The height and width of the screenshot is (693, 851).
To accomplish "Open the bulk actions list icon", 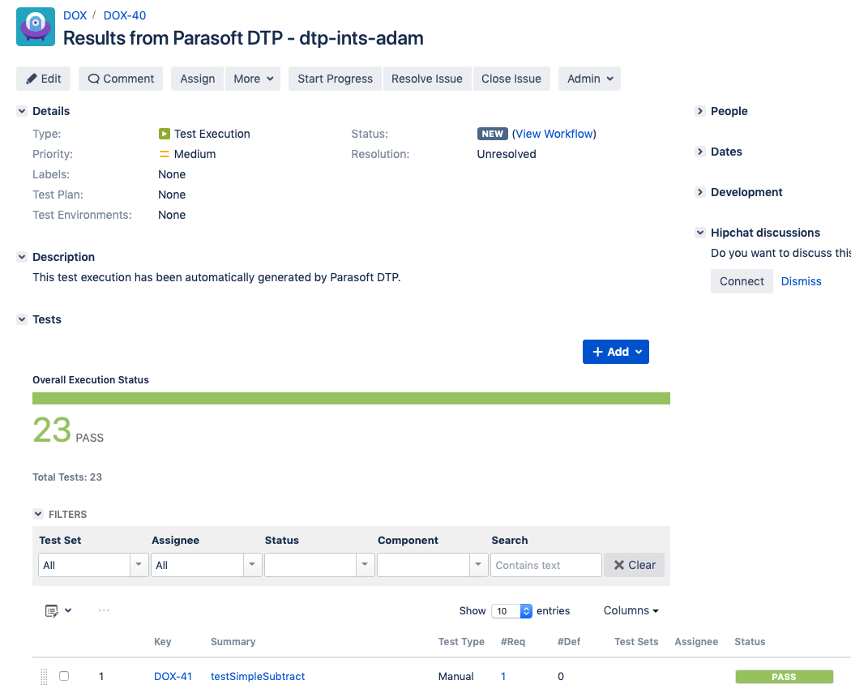I will (58, 611).
